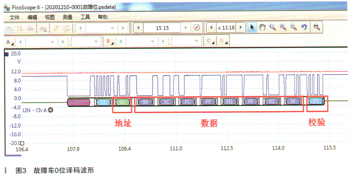Viewport: 351px width, 177px height.
Task: Select the FD data packet
Action: tap(230, 102)
